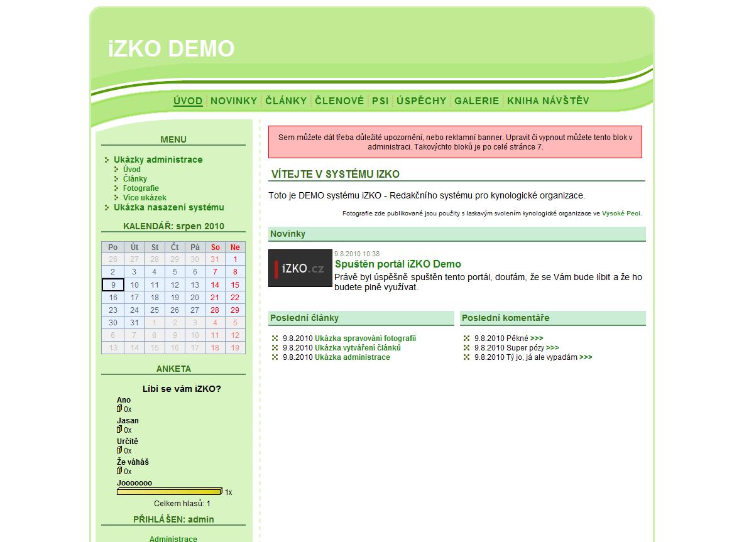
Task: Open Ukázka nasazení systému link
Action: (169, 207)
